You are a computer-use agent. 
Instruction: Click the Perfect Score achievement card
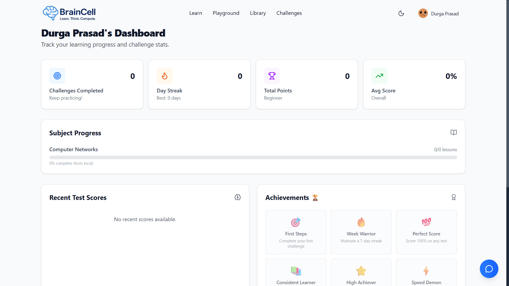[426, 232]
